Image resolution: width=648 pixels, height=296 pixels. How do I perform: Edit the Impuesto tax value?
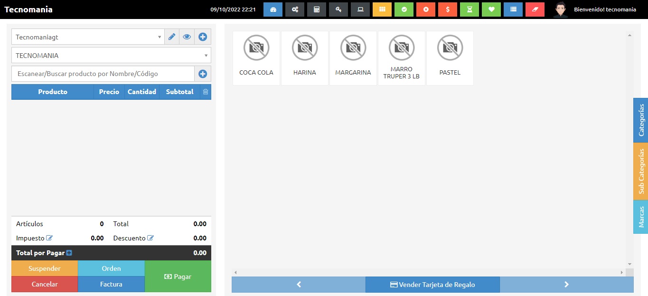click(49, 238)
